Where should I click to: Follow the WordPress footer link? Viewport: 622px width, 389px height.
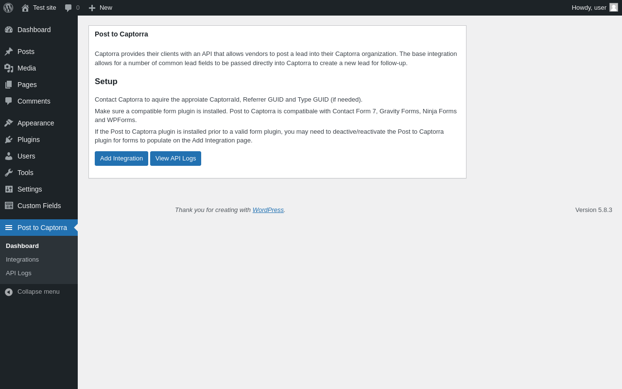(x=268, y=210)
